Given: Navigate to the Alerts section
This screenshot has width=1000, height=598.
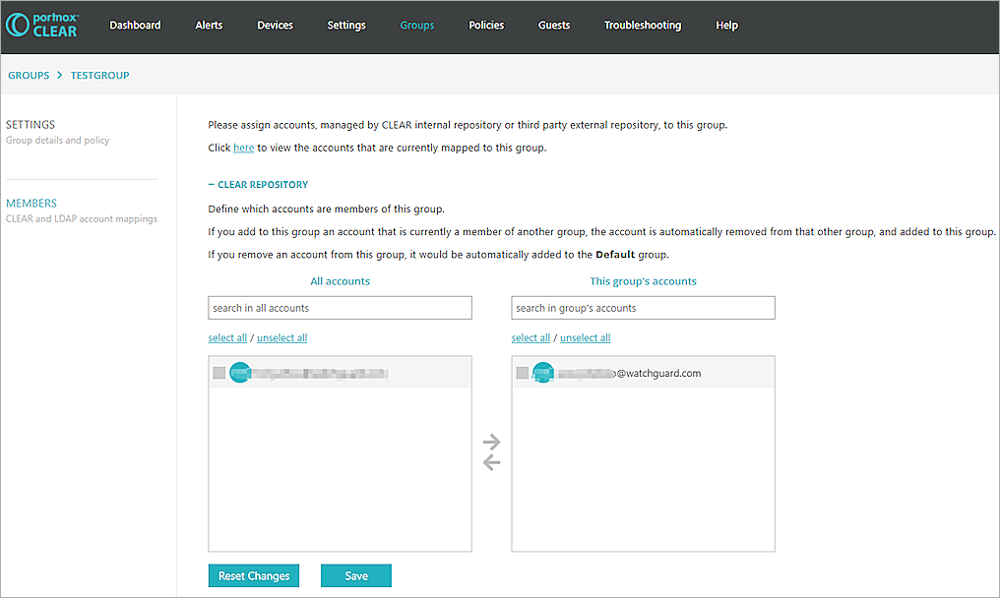Looking at the screenshot, I should [x=209, y=26].
